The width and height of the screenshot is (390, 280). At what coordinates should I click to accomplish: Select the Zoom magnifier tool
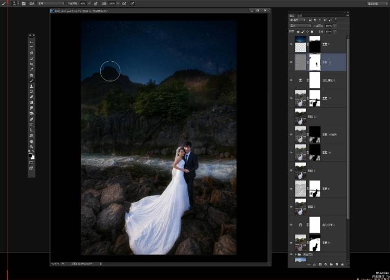tap(32, 147)
